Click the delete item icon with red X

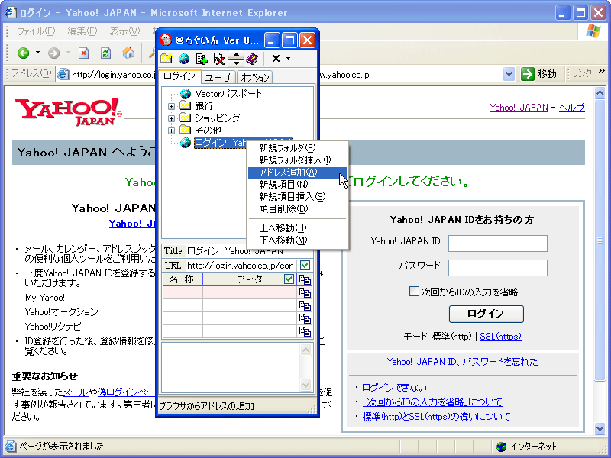coord(219,59)
